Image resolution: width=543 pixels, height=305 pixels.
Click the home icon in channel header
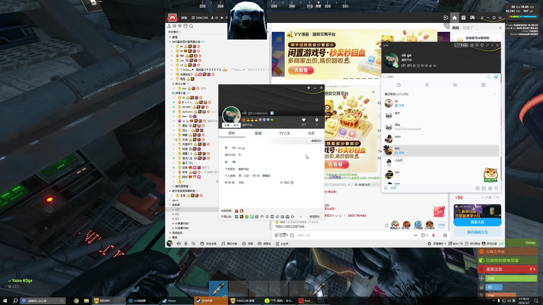coord(454,18)
